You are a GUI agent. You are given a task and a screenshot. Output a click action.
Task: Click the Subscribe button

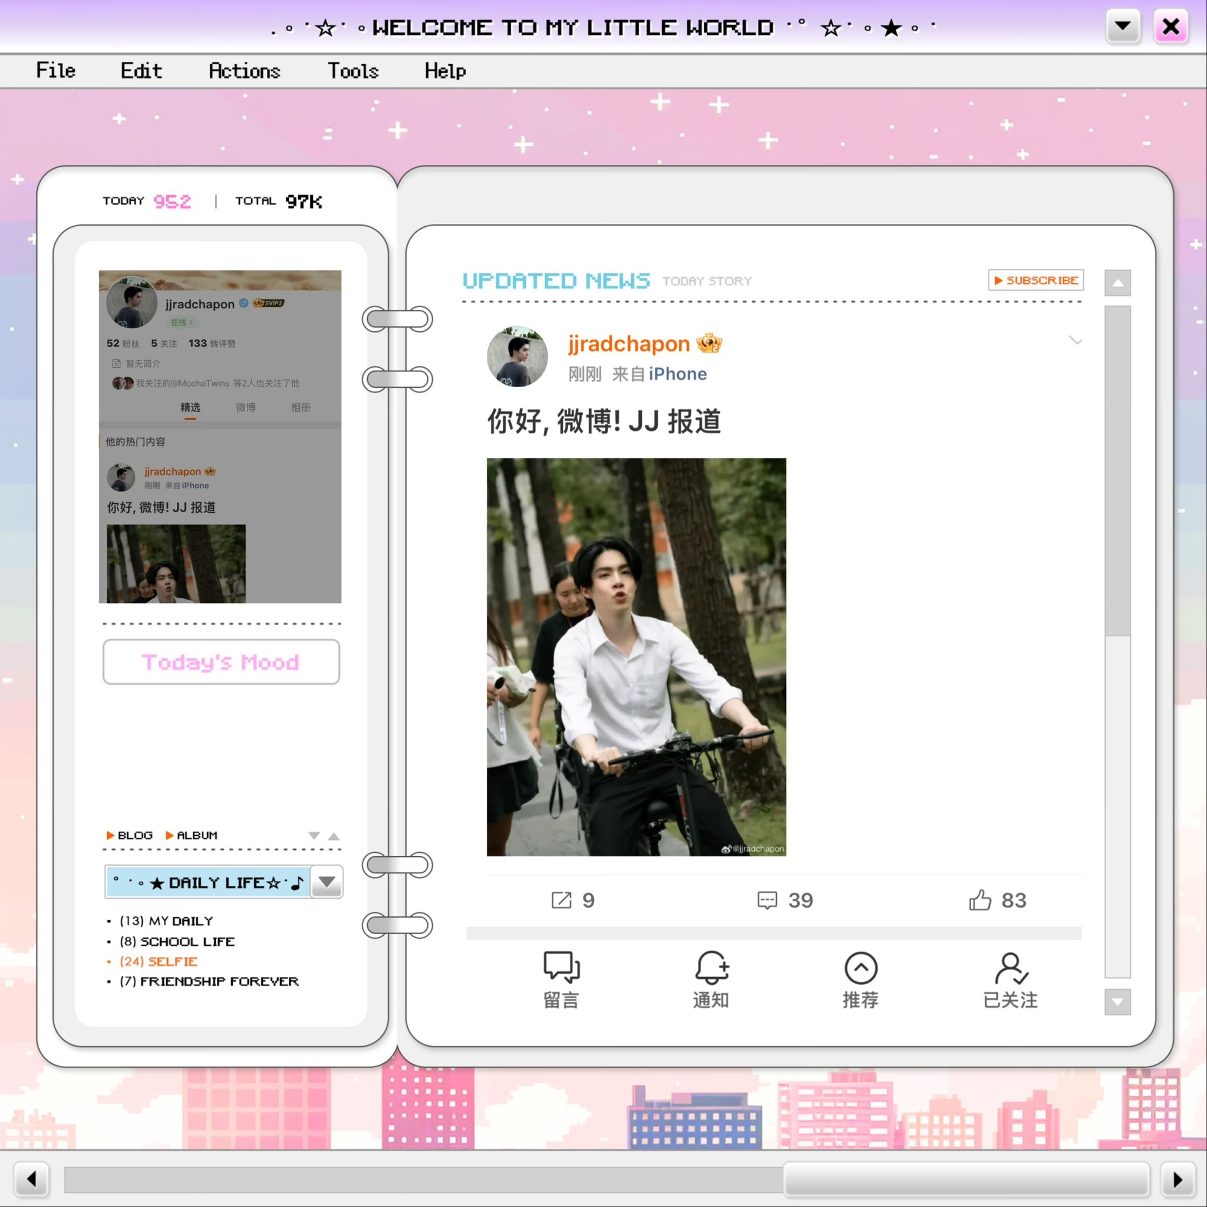tap(1035, 280)
